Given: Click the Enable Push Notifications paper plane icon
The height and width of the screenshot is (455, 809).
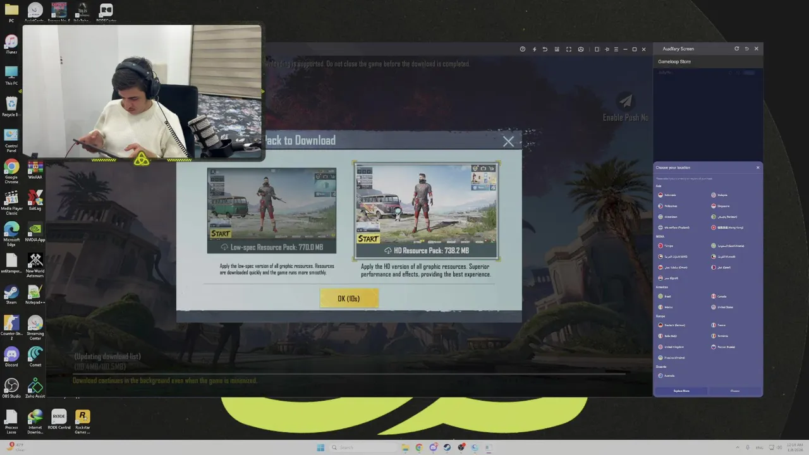Looking at the screenshot, I should [625, 101].
